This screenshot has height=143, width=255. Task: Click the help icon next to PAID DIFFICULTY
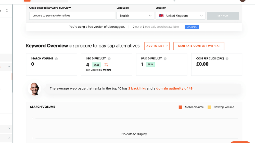click(165, 59)
